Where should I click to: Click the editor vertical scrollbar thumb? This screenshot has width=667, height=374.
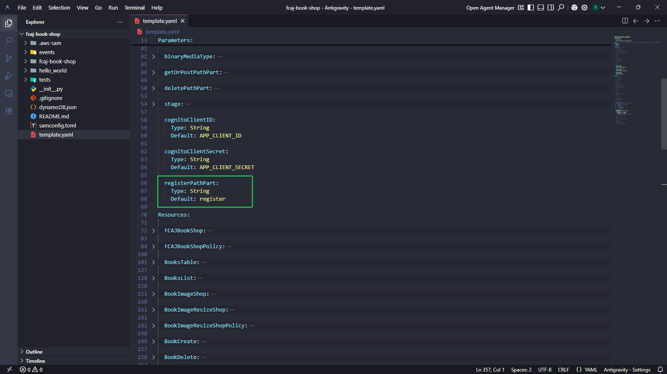664,114
